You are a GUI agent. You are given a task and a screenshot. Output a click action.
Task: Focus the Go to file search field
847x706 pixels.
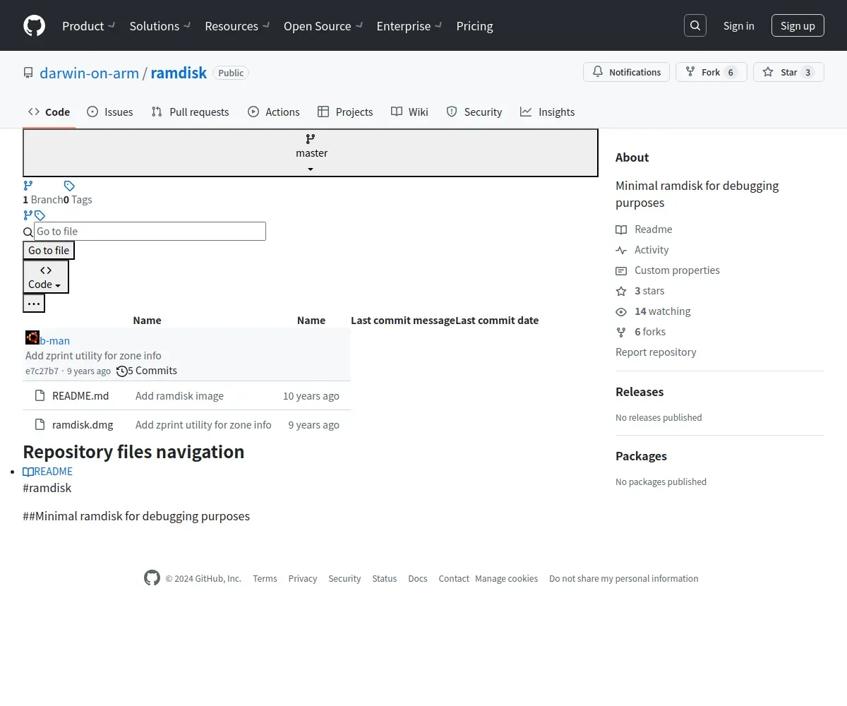click(150, 231)
